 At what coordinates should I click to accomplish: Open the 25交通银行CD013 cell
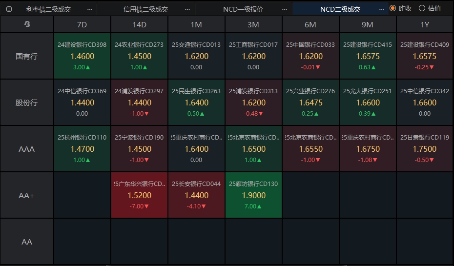(x=196, y=56)
